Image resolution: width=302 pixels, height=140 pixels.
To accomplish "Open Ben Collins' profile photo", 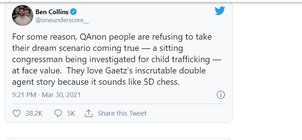I will tap(23, 15).
